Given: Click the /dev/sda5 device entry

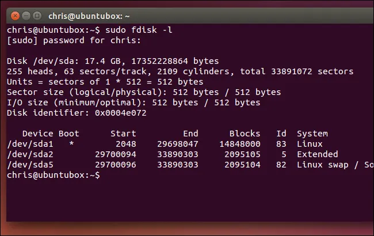Looking at the screenshot, I should [x=30, y=165].
